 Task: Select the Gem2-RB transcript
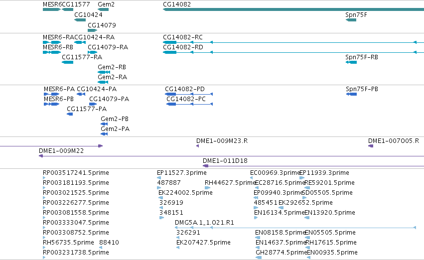click(104, 72)
